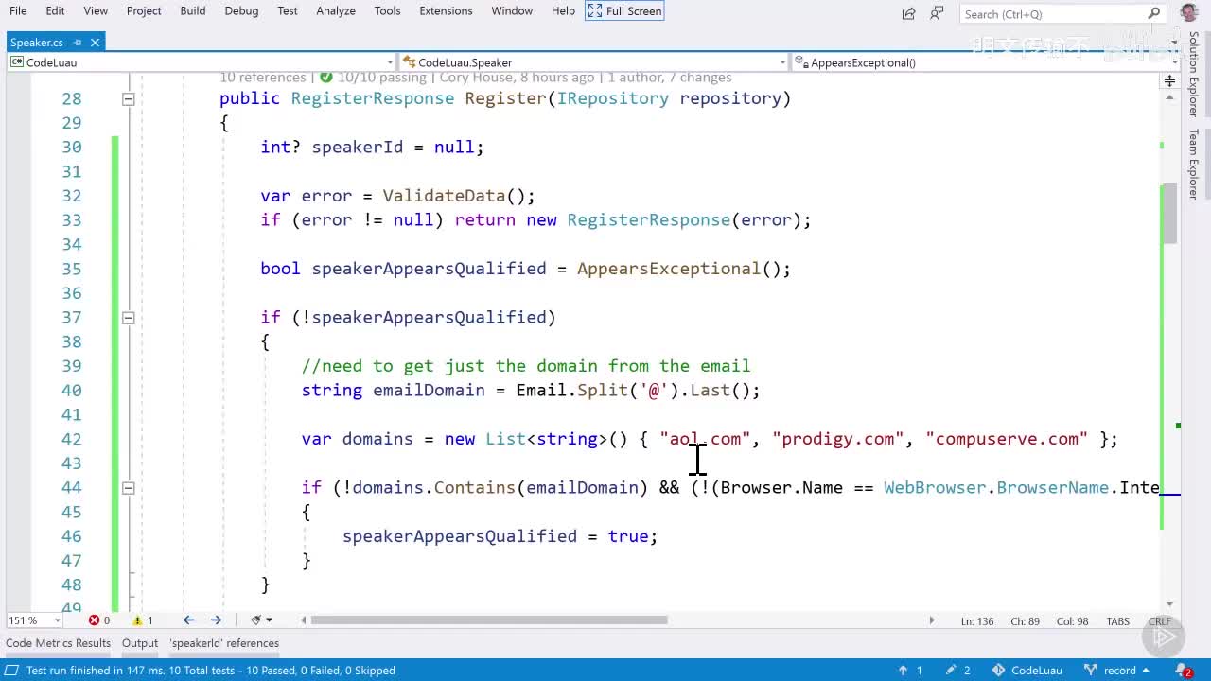Toggle the TABS indentation setting

(x=1117, y=620)
